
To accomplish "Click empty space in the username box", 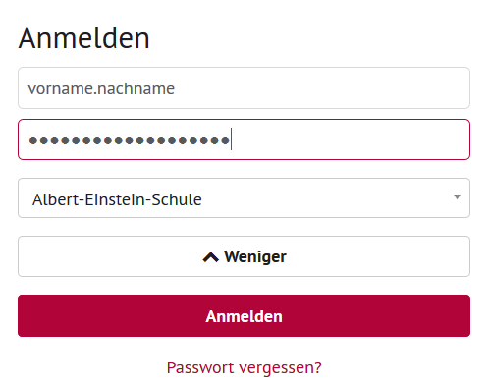I will tap(322, 87).
